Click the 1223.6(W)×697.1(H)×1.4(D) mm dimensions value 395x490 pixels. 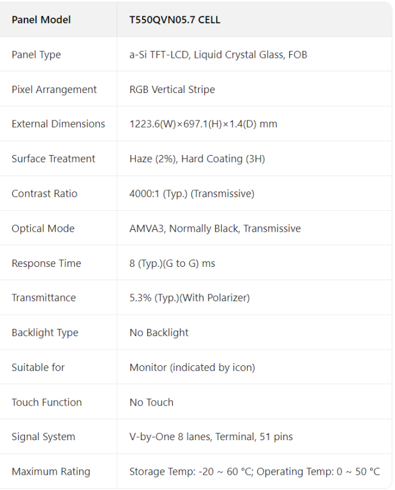click(203, 124)
